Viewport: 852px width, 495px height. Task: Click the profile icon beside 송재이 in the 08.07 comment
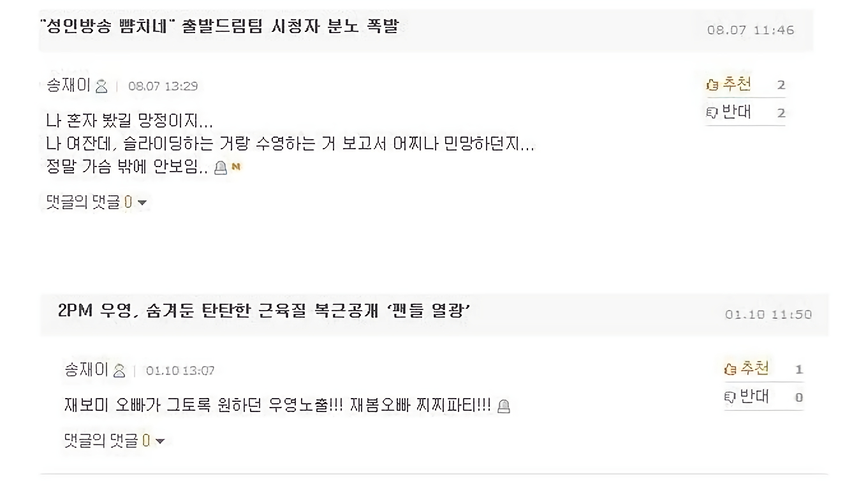101,87
